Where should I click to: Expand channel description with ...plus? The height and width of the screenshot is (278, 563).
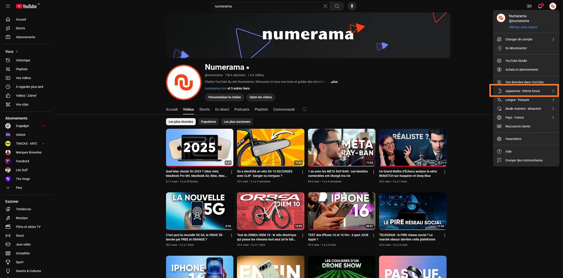coord(333,82)
